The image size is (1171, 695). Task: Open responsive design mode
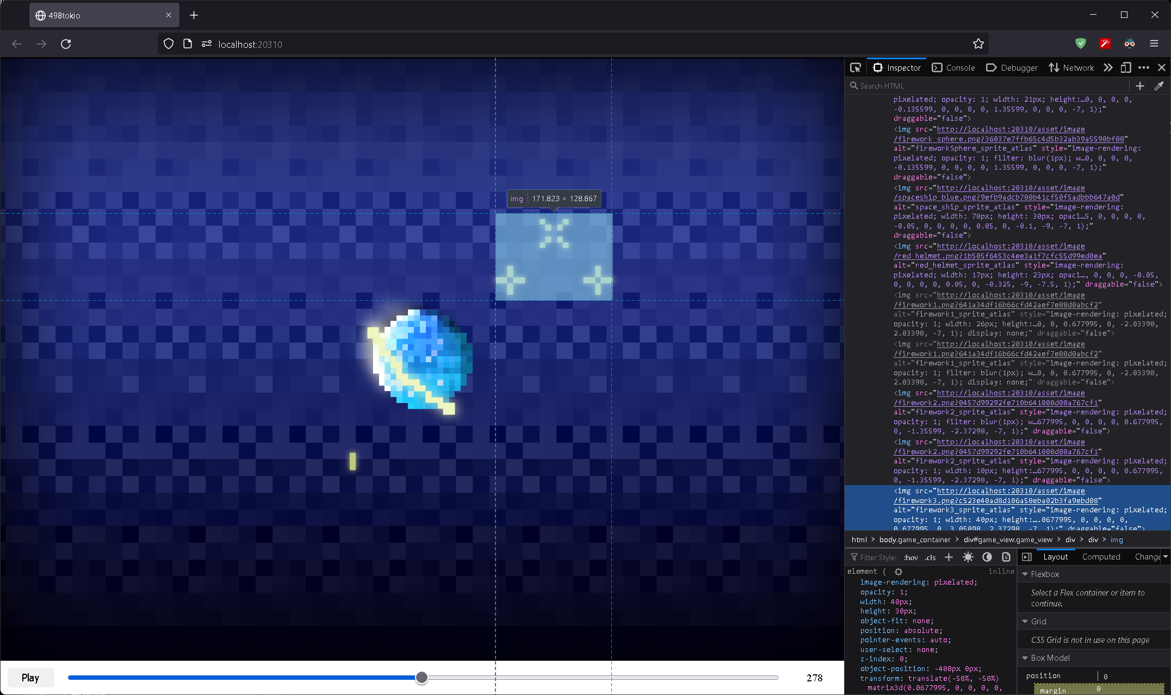1126,67
